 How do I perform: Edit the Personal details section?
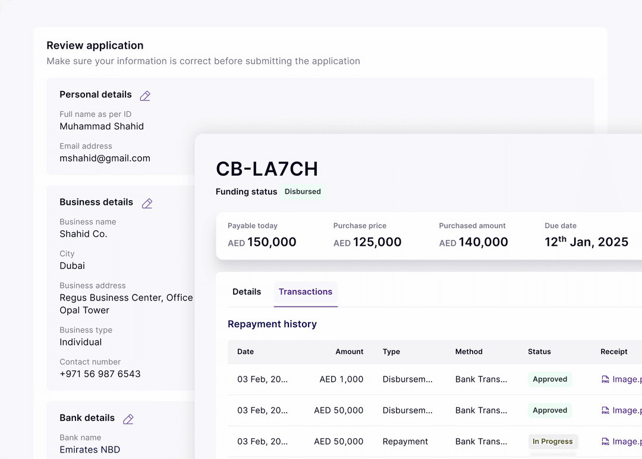(x=145, y=96)
